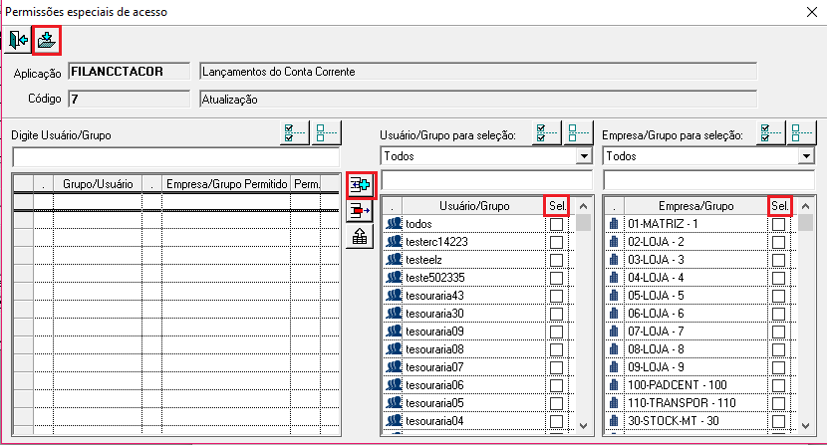The image size is (827, 445).
Task: Click the Sel. header in company list
Action: 779,206
